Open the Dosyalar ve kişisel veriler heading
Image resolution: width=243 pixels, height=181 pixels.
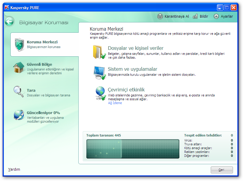tap(136, 48)
